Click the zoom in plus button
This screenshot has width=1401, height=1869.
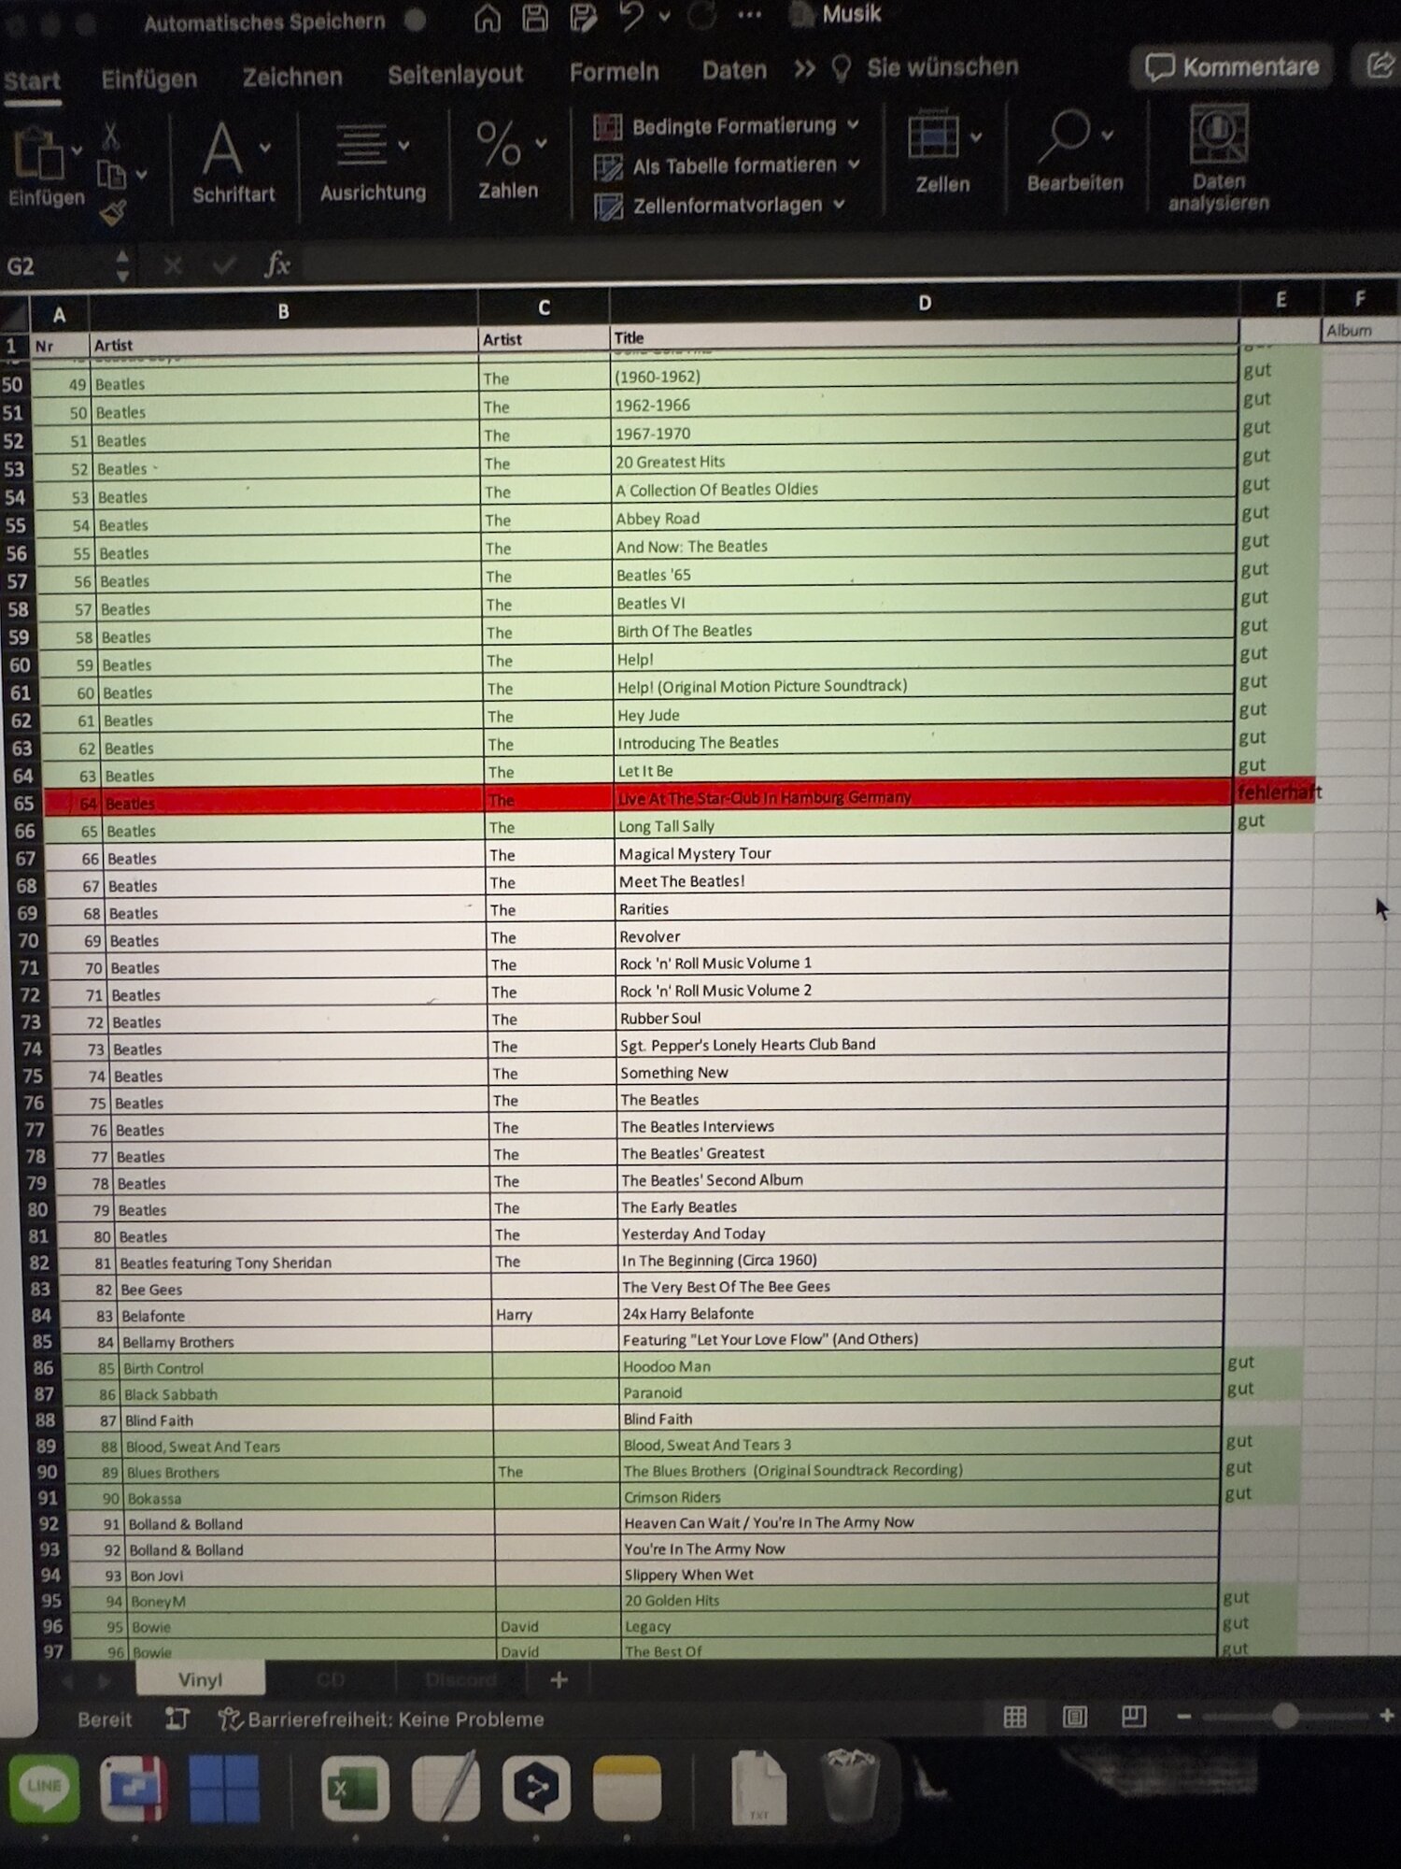1386,1715
